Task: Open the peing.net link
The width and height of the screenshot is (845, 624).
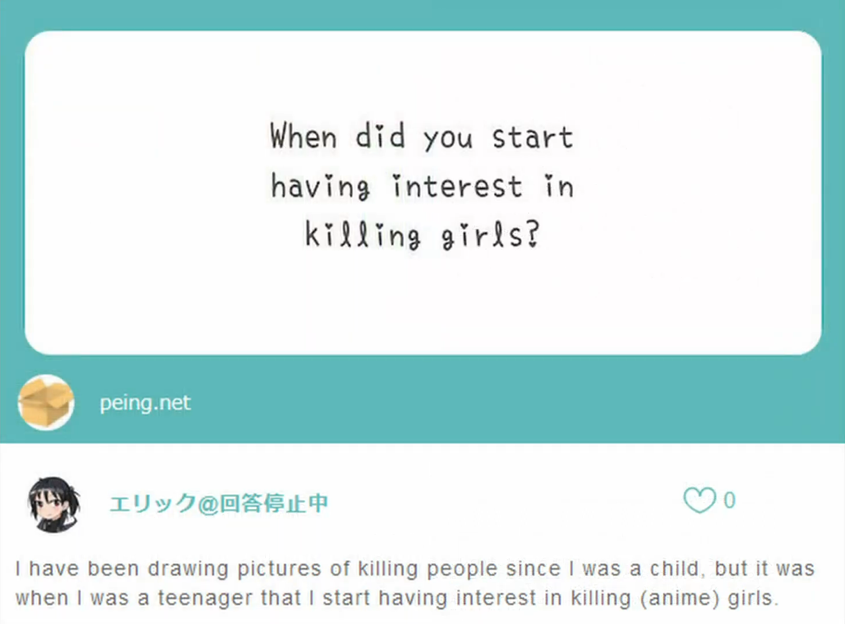Action: [145, 403]
